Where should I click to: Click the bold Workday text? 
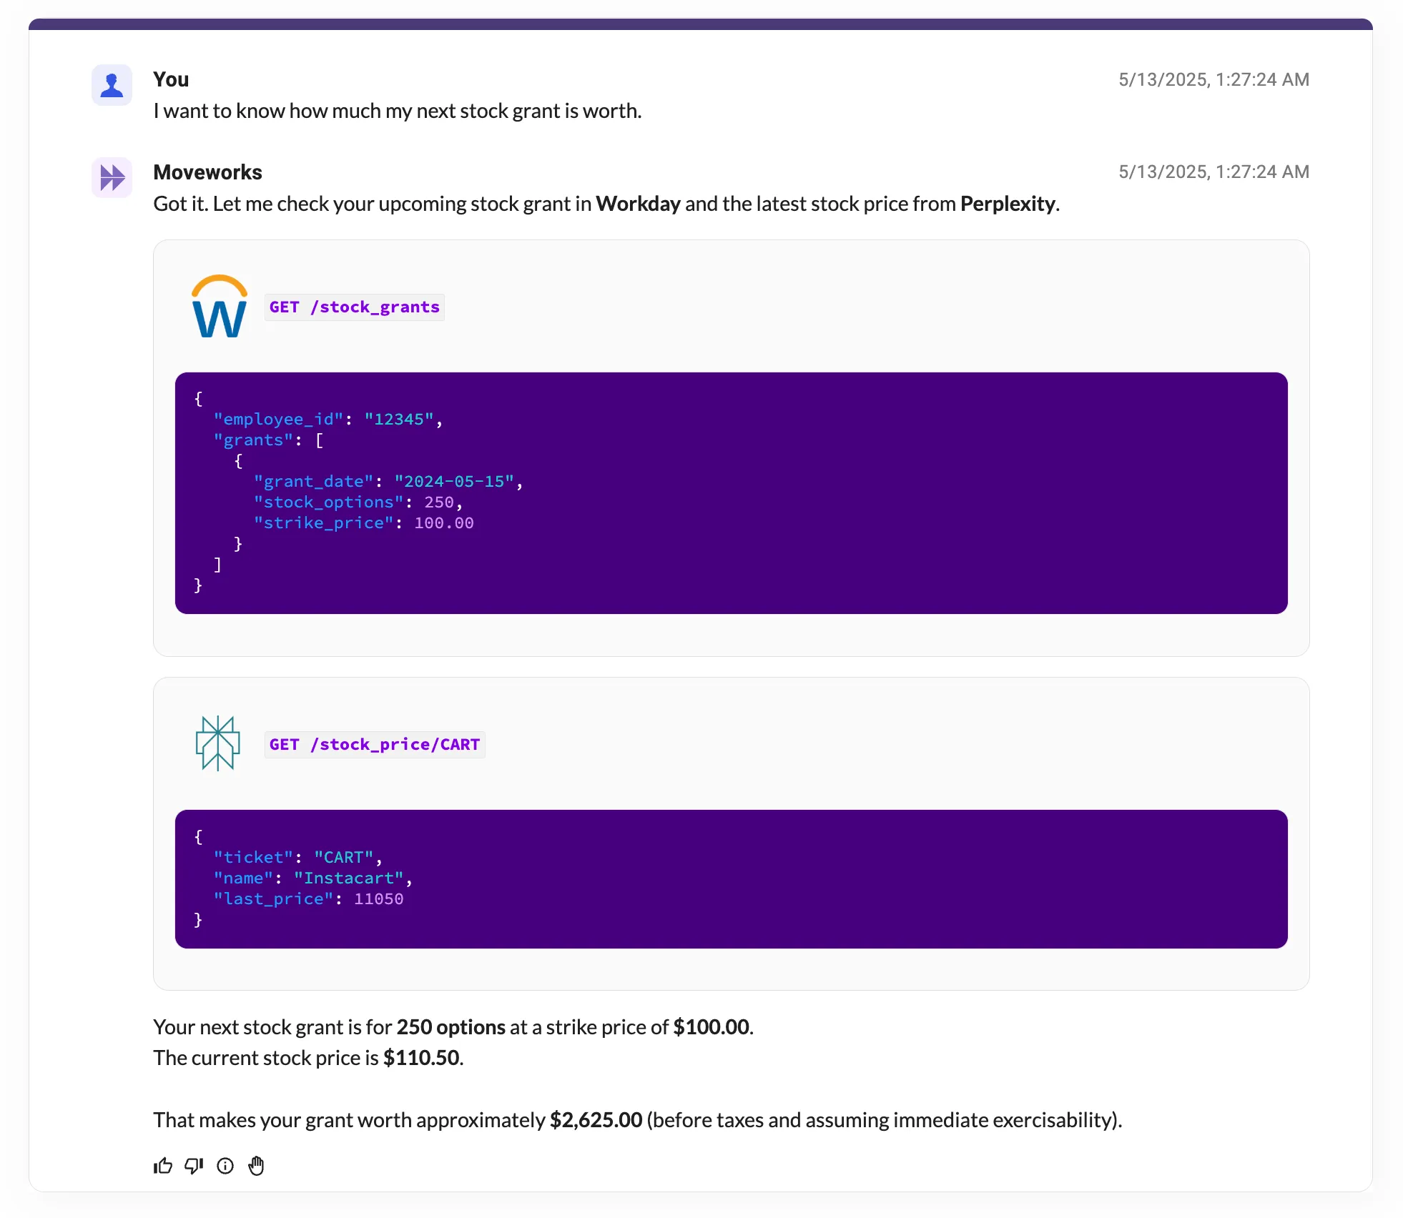coord(638,204)
